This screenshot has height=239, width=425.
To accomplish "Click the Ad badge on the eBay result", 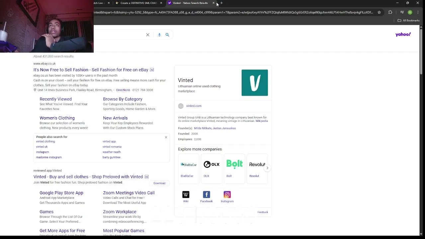I will click(x=152, y=70).
